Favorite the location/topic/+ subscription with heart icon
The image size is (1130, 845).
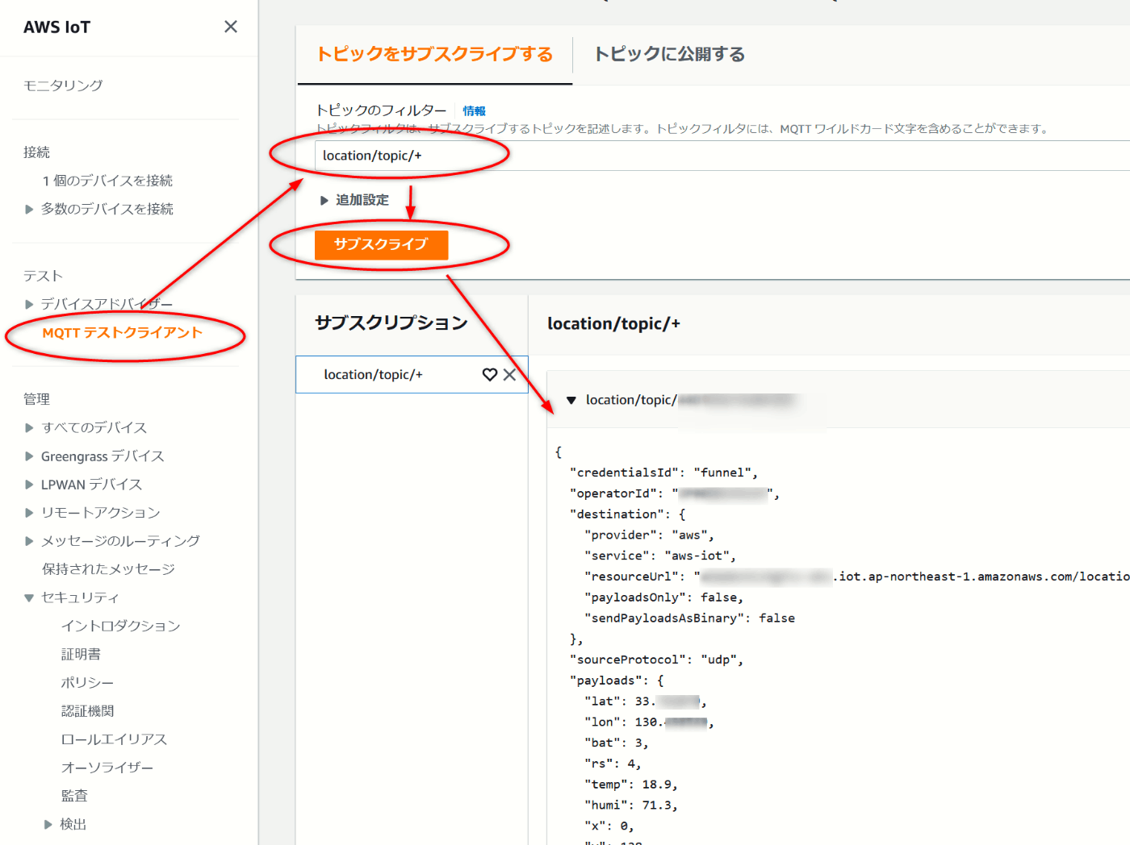[489, 374]
